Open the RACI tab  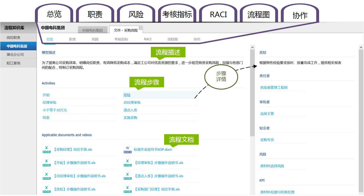pos(147,39)
